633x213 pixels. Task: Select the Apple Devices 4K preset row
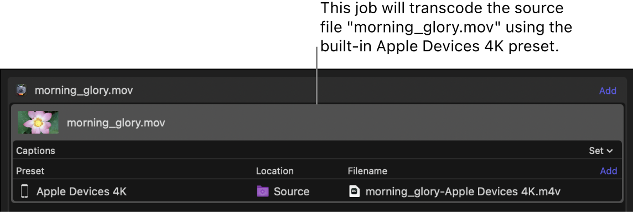(317, 191)
